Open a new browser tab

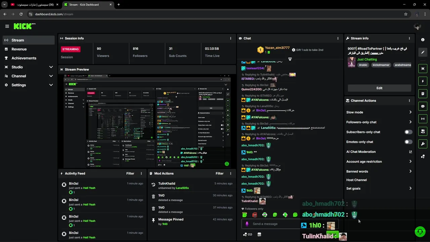(x=119, y=5)
